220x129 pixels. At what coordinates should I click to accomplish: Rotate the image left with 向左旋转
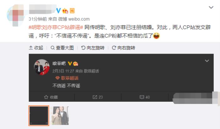(x=93, y=48)
